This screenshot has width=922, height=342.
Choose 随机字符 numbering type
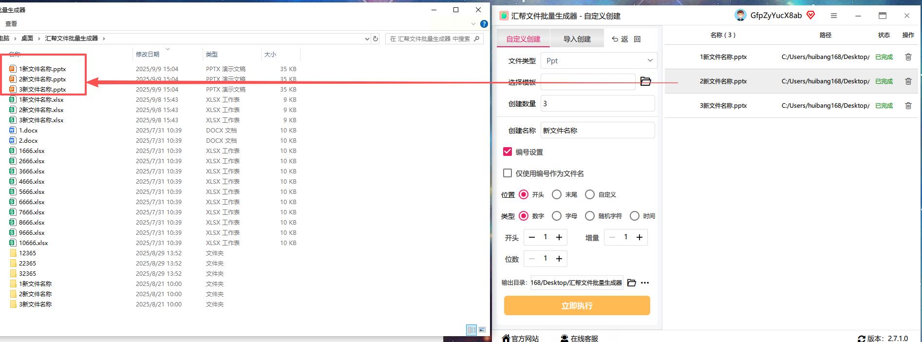pos(590,216)
